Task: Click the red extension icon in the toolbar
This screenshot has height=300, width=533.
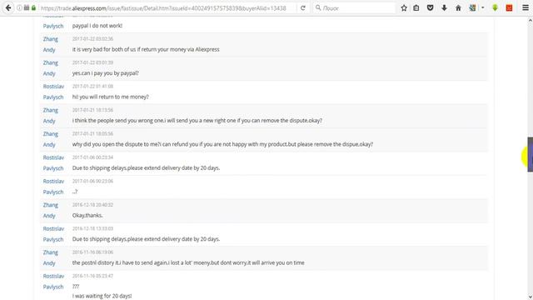Action: click(509, 7)
